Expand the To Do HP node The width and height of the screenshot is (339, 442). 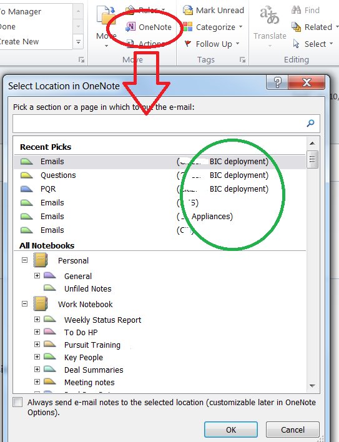coord(37,331)
